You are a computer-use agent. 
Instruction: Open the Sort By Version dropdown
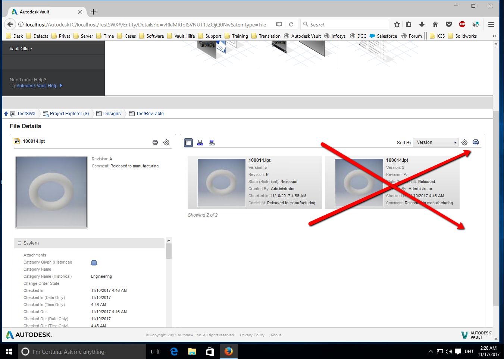point(436,142)
